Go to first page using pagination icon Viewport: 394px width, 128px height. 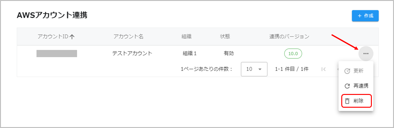pos(323,69)
